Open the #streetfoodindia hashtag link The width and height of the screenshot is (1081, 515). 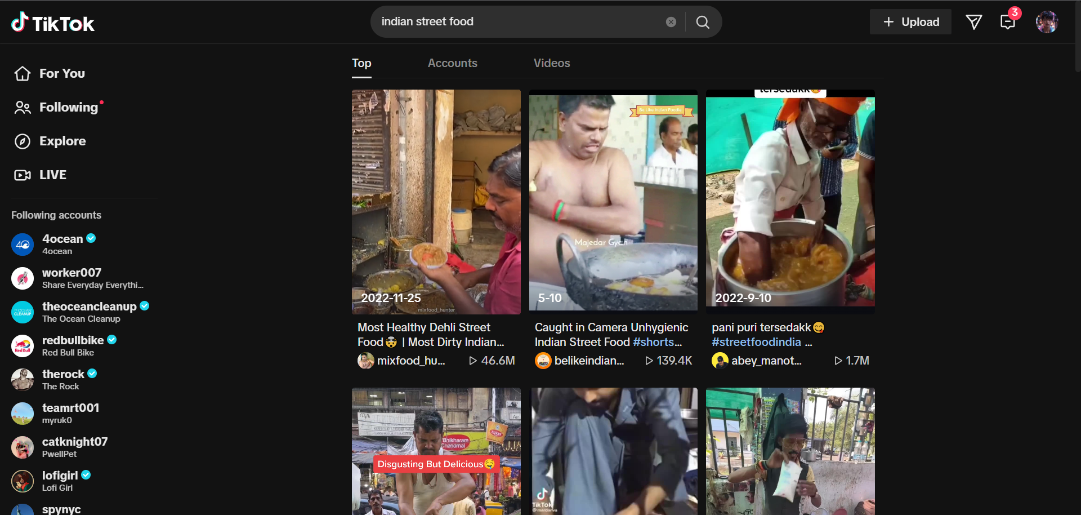pos(756,342)
